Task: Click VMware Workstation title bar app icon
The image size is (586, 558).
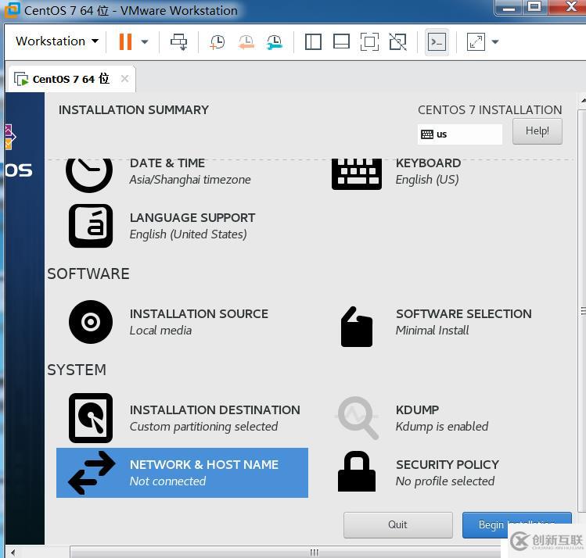Action: click(12, 10)
